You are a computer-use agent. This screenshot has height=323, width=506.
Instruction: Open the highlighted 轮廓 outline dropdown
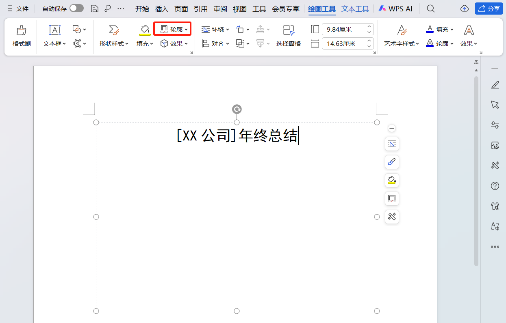point(172,28)
